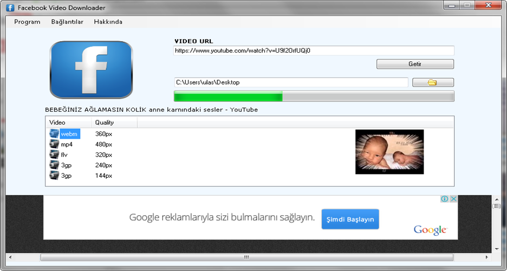Click the baby video thumbnail preview

pos(389,152)
